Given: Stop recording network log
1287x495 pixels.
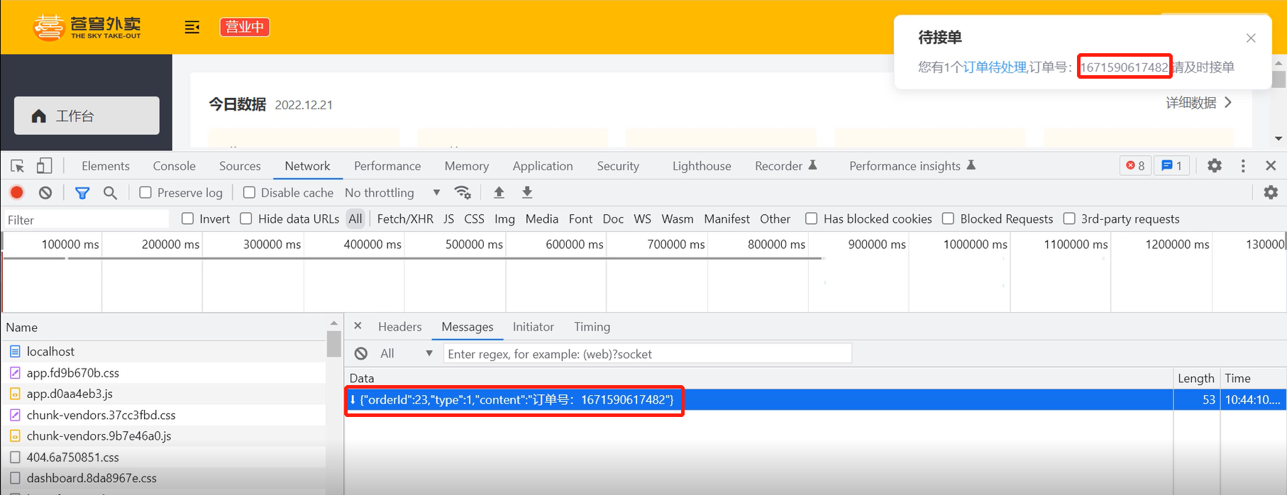Looking at the screenshot, I should coord(17,193).
